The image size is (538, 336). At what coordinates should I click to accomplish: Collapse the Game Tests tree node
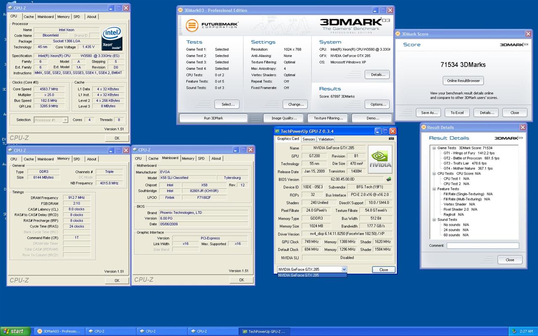tap(433, 148)
